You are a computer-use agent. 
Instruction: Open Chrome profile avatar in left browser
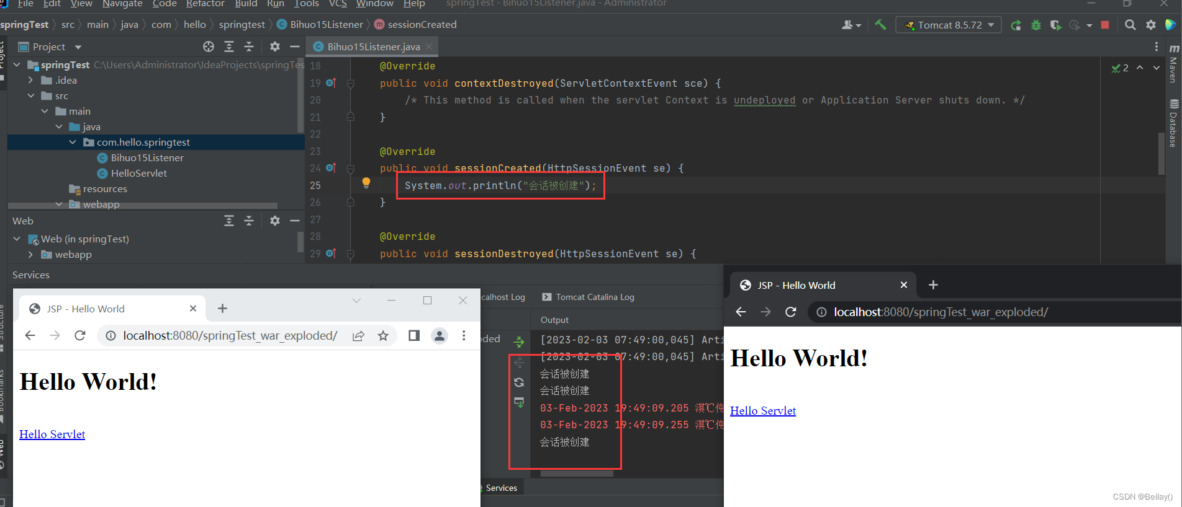pyautogui.click(x=440, y=335)
